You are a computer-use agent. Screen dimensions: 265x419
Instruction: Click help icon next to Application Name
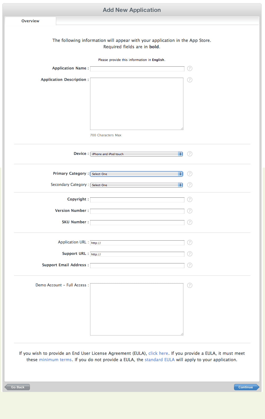[x=189, y=68]
